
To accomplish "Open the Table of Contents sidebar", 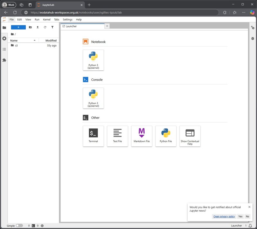I will tap(4, 49).
